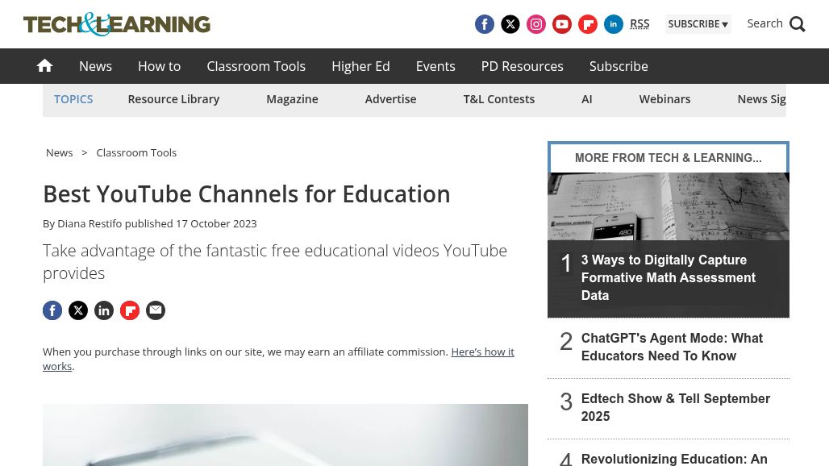Open the Flipboard icon in header

click(x=588, y=24)
